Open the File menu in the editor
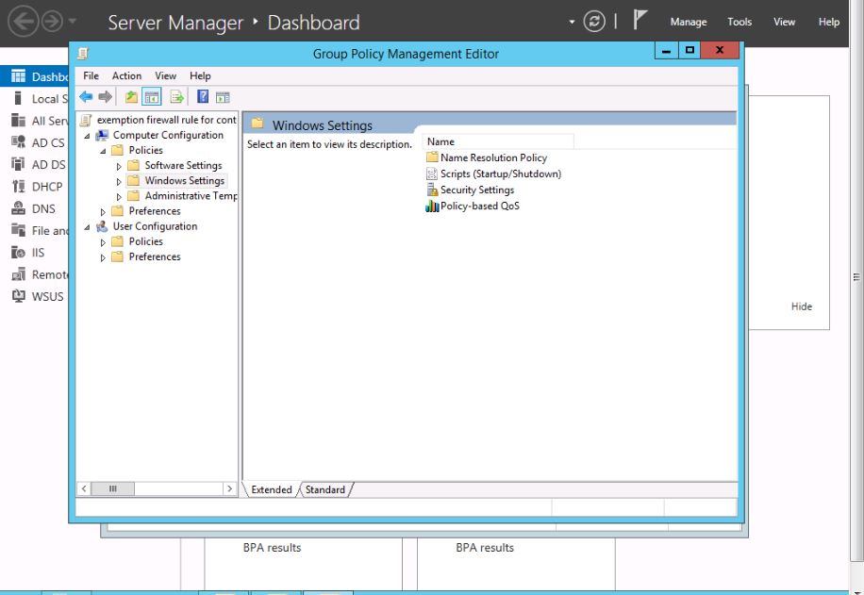The width and height of the screenshot is (864, 595). pos(91,76)
